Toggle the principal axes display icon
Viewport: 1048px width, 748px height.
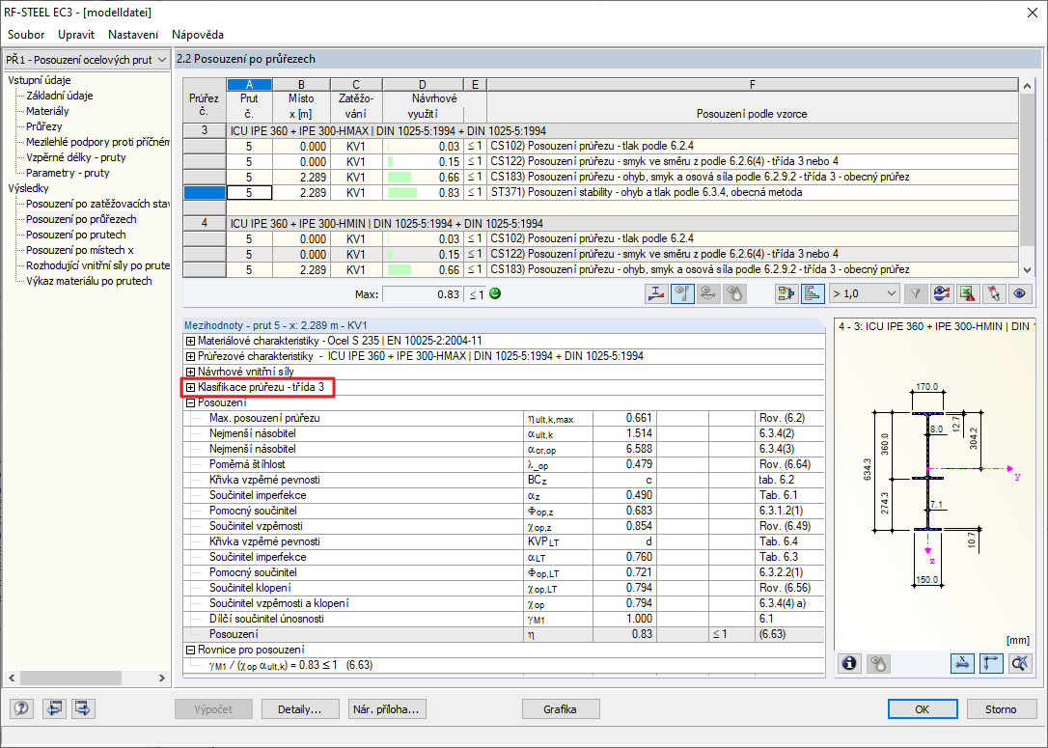click(991, 663)
